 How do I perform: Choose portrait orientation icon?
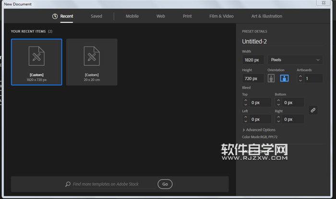point(271,78)
